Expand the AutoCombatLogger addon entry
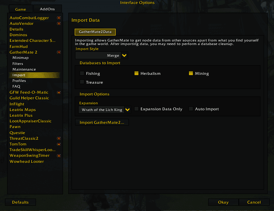This screenshot has height=211, width=274. (59, 18)
